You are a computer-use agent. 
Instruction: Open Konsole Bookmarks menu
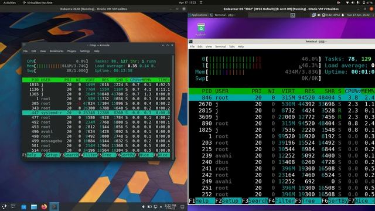tap(56, 51)
